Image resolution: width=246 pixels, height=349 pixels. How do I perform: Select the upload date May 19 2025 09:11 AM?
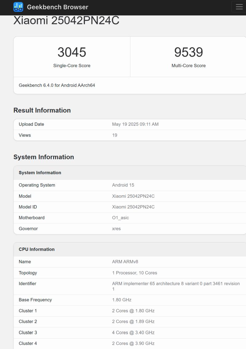pyautogui.click(x=135, y=124)
